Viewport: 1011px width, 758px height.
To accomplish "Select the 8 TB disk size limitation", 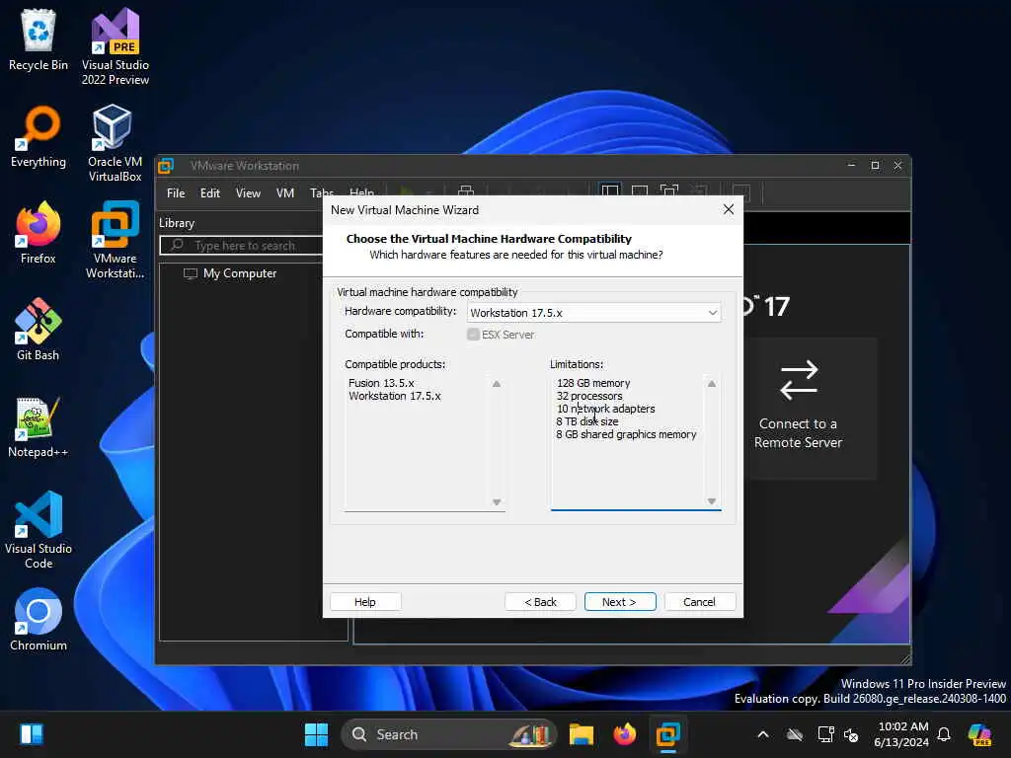I will click(x=586, y=421).
